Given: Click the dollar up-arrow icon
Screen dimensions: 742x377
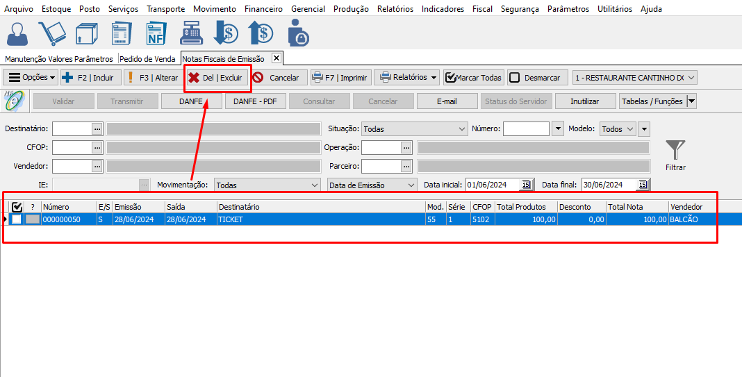Looking at the screenshot, I should tap(261, 33).
